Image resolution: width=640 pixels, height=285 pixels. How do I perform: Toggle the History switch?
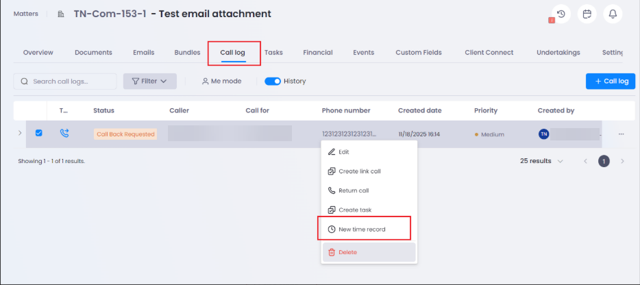[x=273, y=81]
